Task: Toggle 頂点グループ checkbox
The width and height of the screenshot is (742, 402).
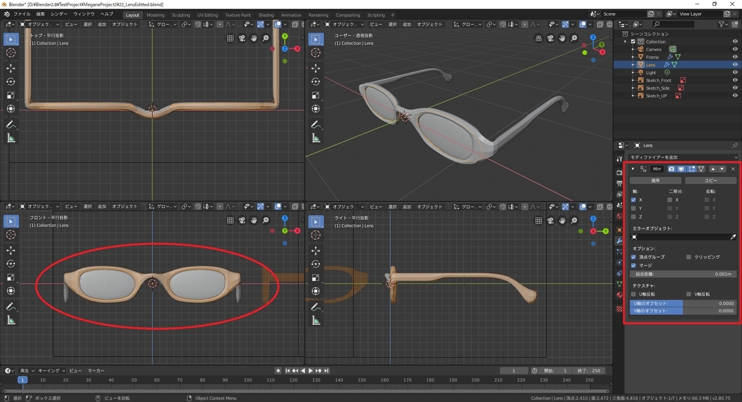Action: pyautogui.click(x=633, y=257)
